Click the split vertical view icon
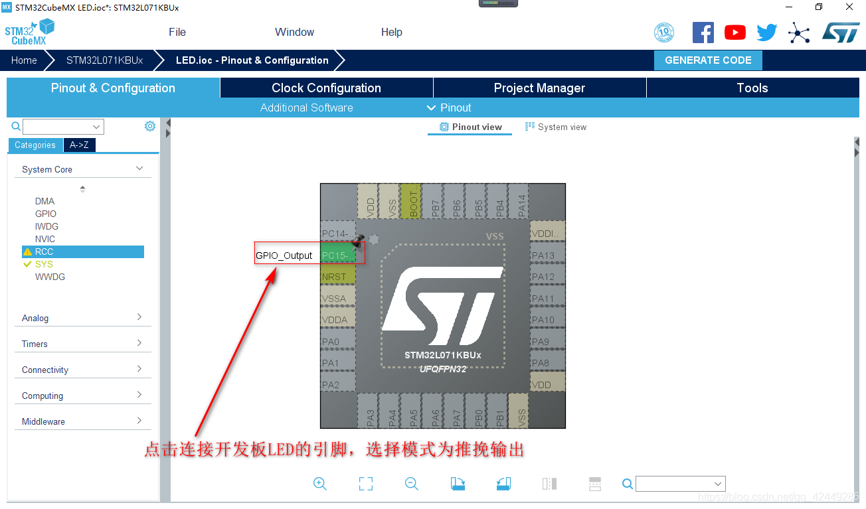The image size is (866, 509). [549, 484]
